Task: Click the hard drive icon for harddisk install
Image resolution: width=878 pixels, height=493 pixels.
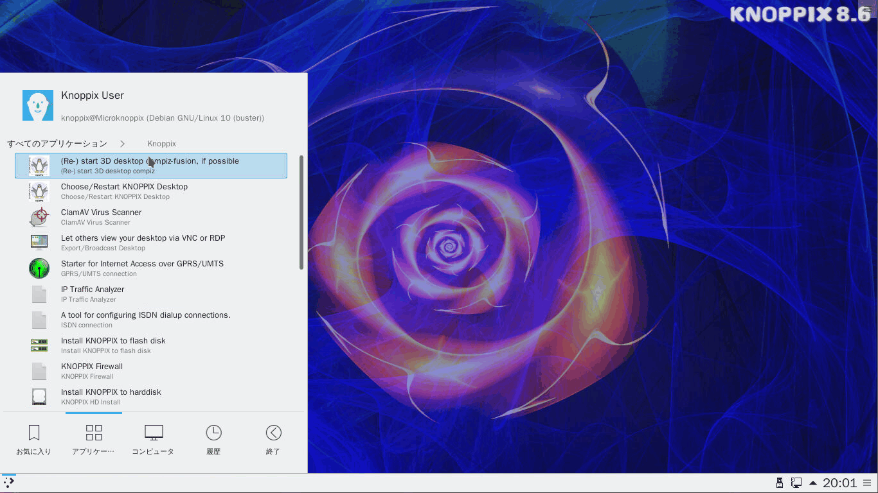Action: click(x=39, y=397)
